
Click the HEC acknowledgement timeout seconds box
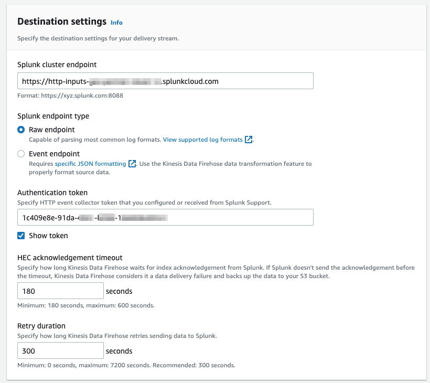60,291
